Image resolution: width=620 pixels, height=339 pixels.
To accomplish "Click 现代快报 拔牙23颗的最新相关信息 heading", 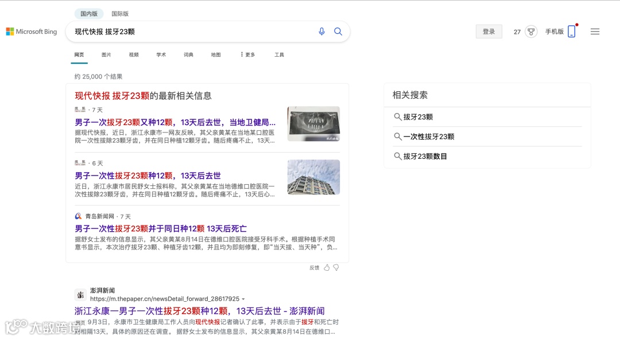I will coord(143,96).
